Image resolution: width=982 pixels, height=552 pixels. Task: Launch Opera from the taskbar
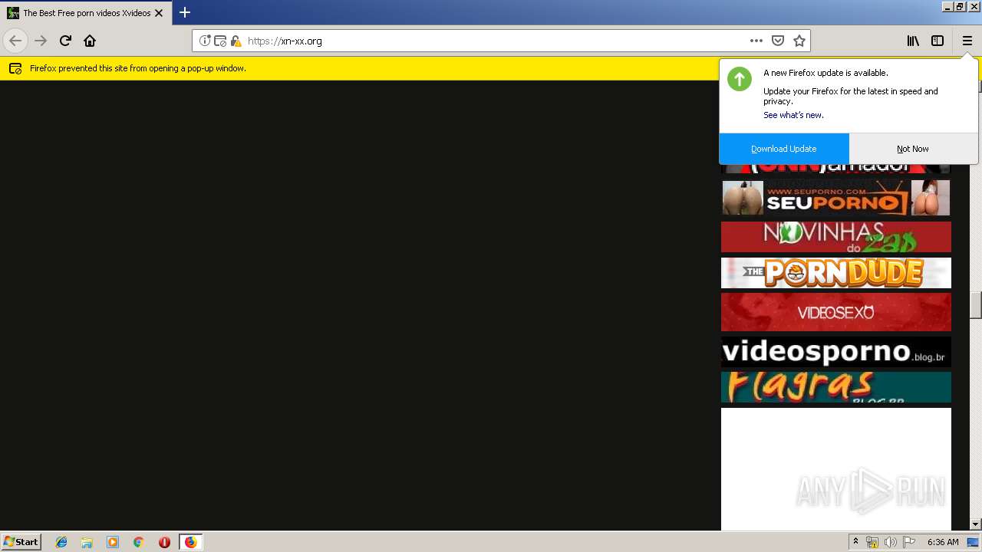tap(164, 542)
